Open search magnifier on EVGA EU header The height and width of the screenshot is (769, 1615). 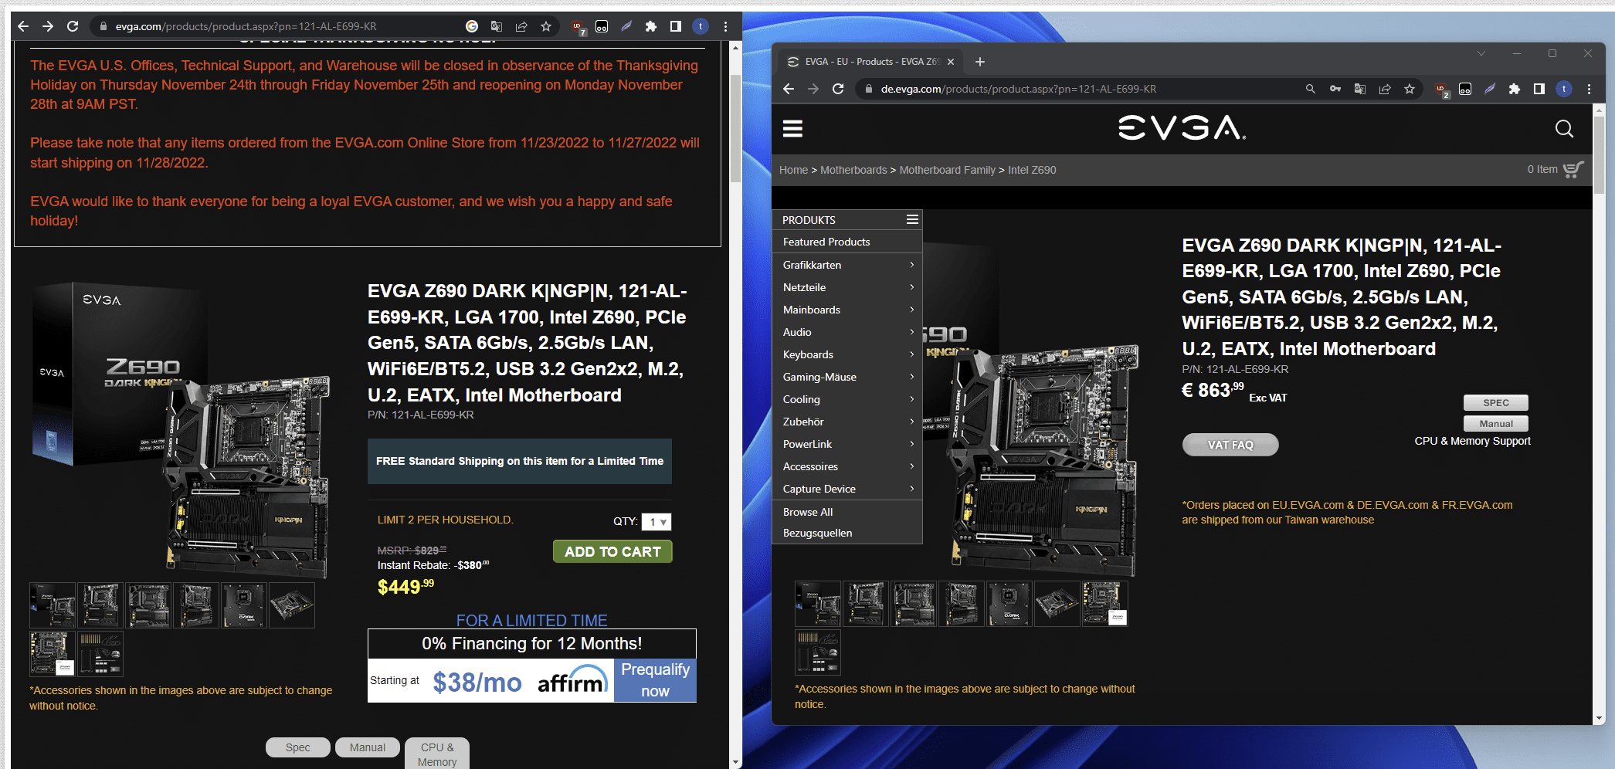pyautogui.click(x=1564, y=129)
